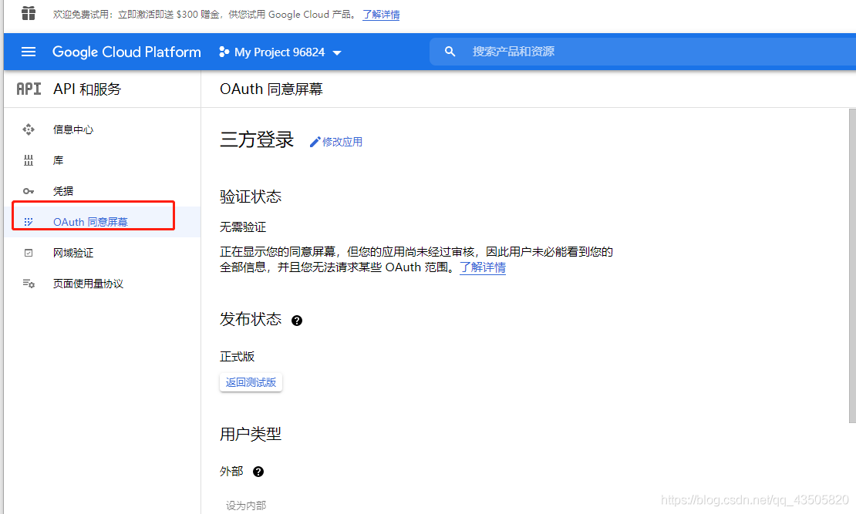Click the API 和服务 header
The image size is (856, 514).
[x=87, y=89]
